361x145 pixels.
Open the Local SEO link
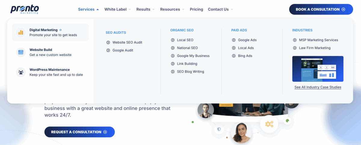(185, 40)
